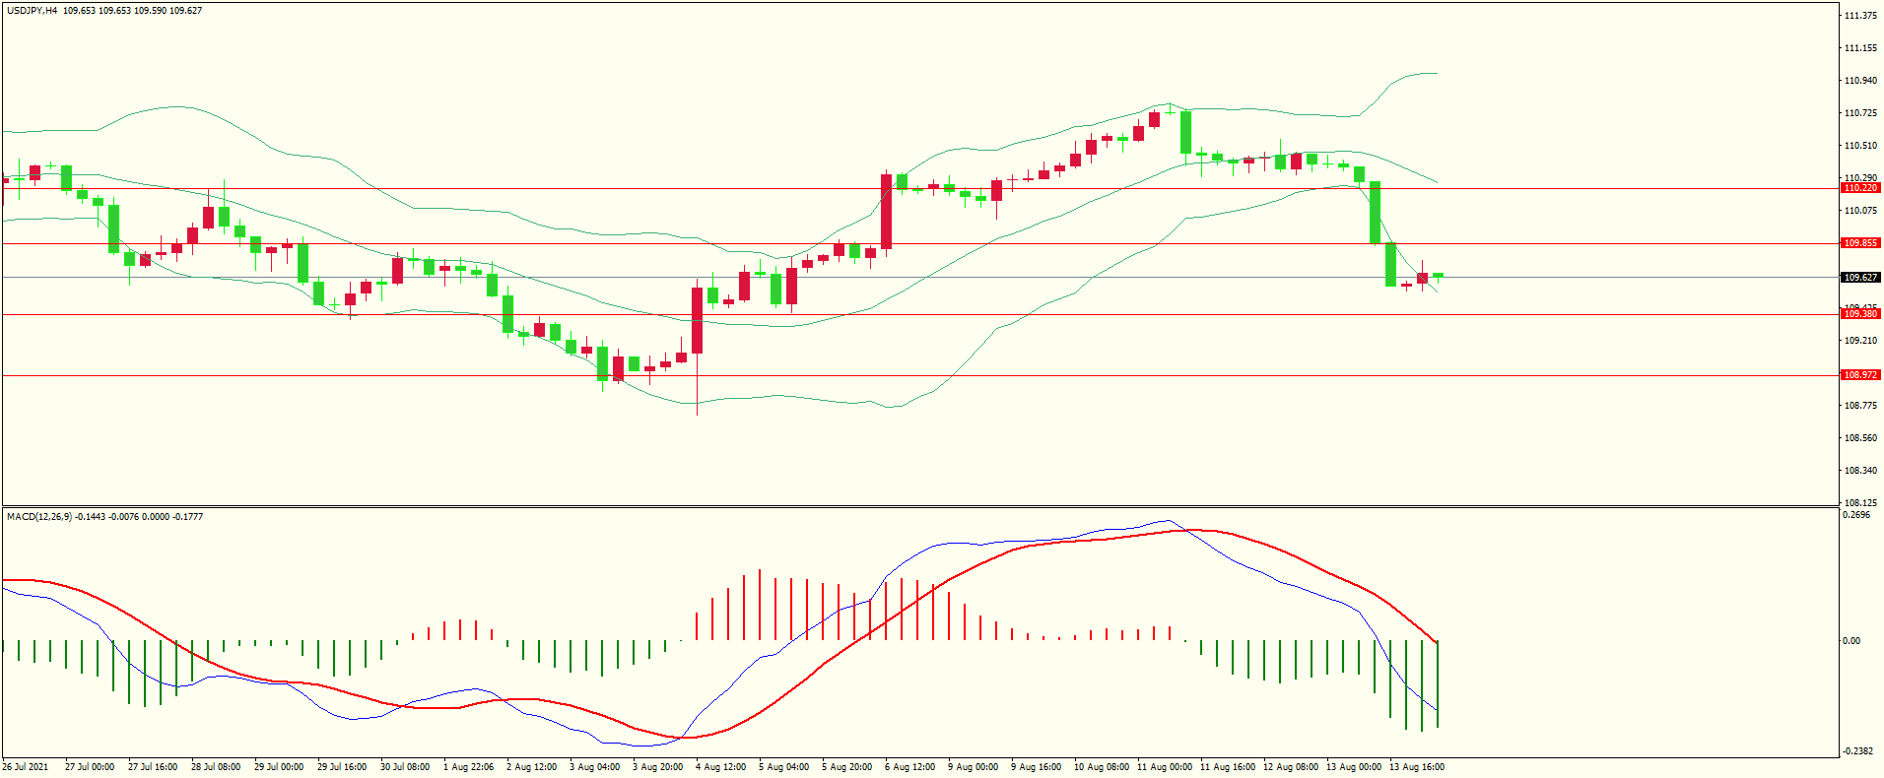
Task: Click the 110.510 value on the price axis
Action: 1860,146
